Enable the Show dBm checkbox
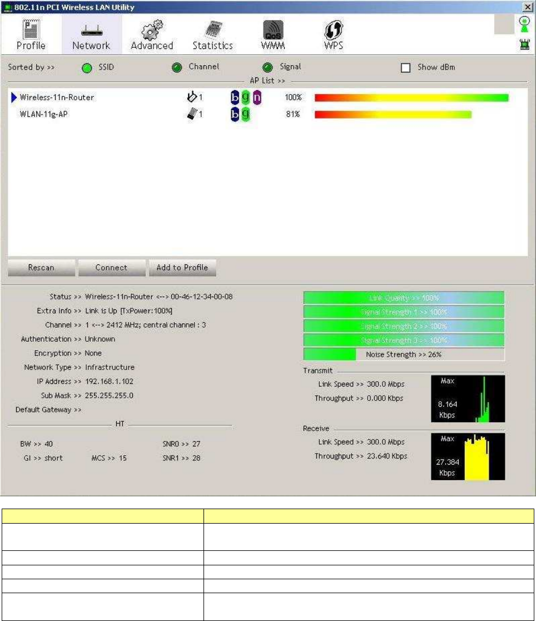536x621 pixels. pyautogui.click(x=405, y=68)
